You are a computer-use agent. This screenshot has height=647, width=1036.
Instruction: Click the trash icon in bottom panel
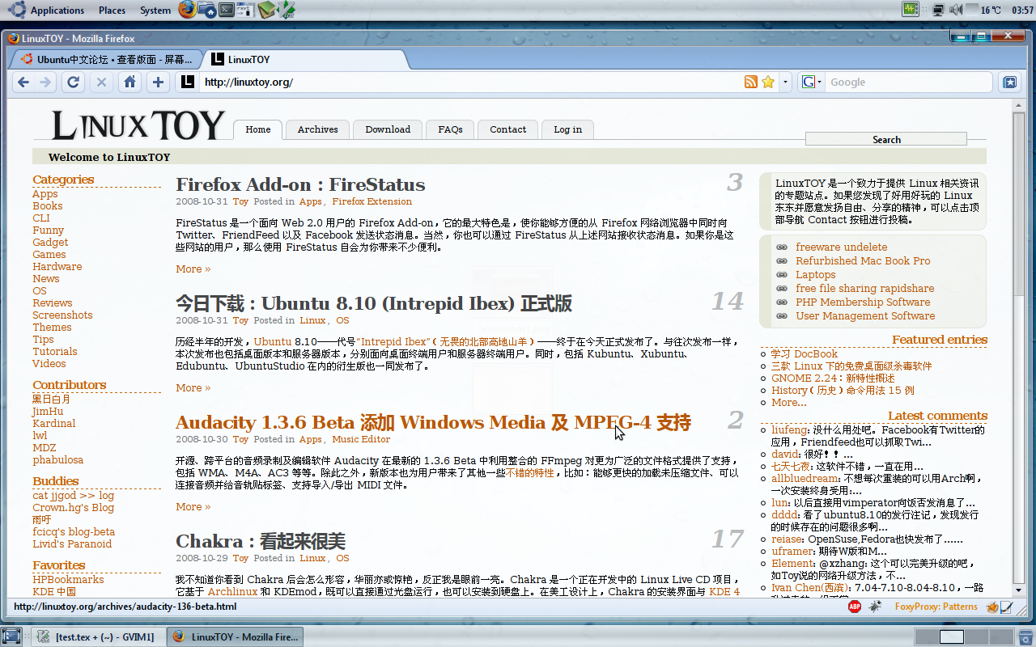coord(1025,636)
